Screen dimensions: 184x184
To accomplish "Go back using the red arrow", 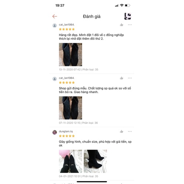I will pyautogui.click(x=55, y=16).
